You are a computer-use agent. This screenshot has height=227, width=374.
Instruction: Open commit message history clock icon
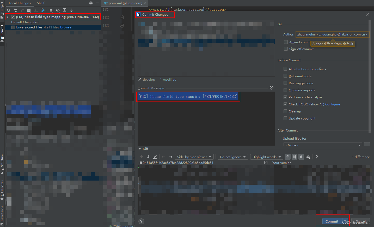point(272,88)
